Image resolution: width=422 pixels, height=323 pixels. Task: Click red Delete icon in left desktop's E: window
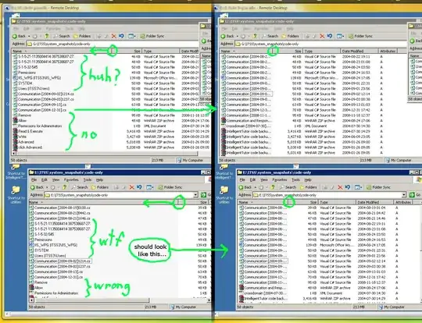pos(131,187)
